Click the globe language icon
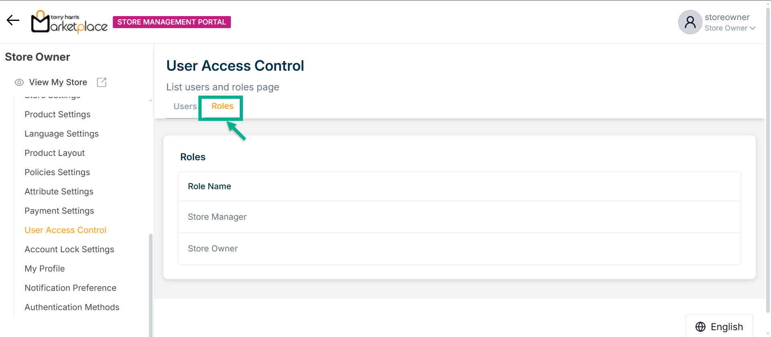The width and height of the screenshot is (771, 337). pyautogui.click(x=700, y=327)
